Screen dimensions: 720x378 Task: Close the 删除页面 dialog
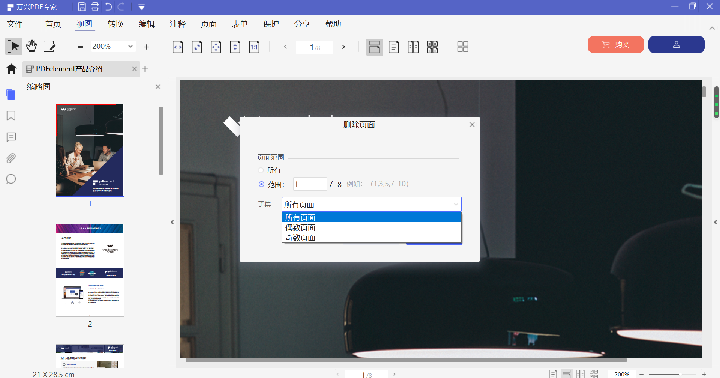click(472, 124)
